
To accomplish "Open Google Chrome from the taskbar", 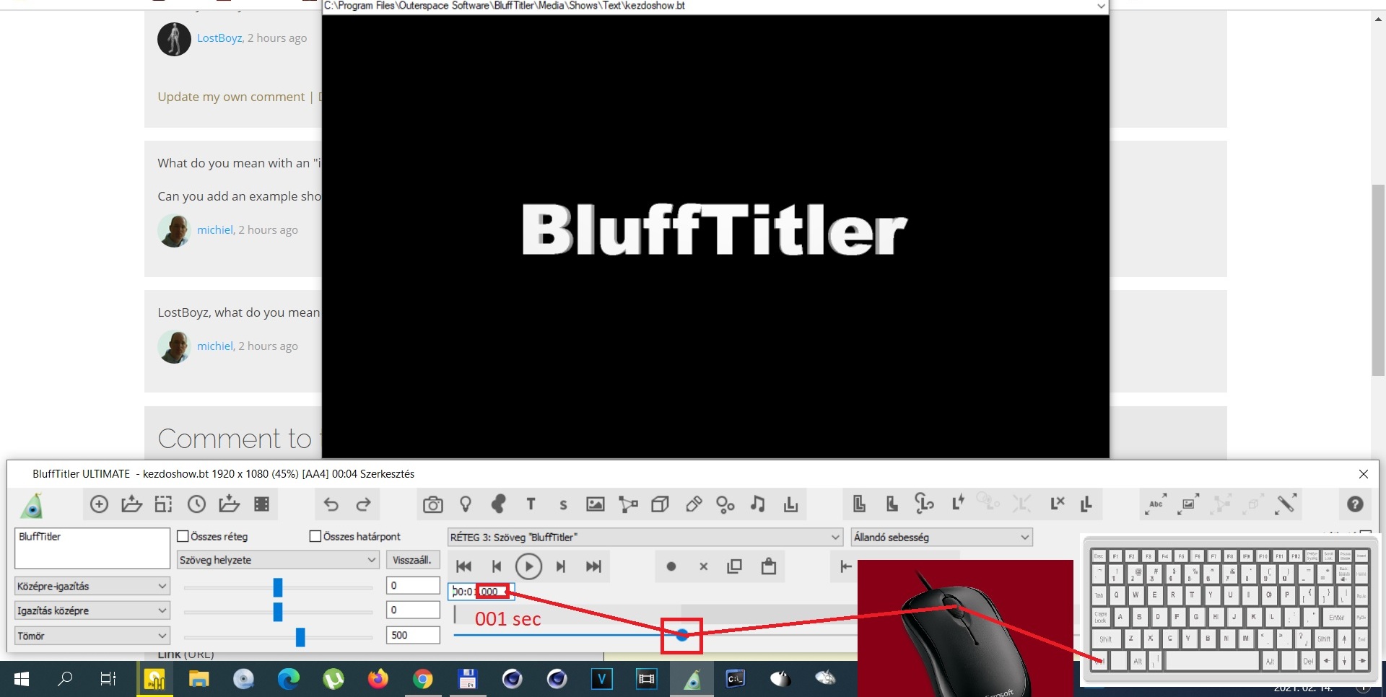I will tap(423, 679).
